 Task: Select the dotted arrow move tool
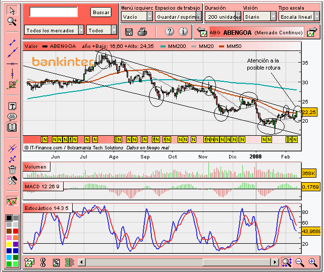tap(12, 159)
